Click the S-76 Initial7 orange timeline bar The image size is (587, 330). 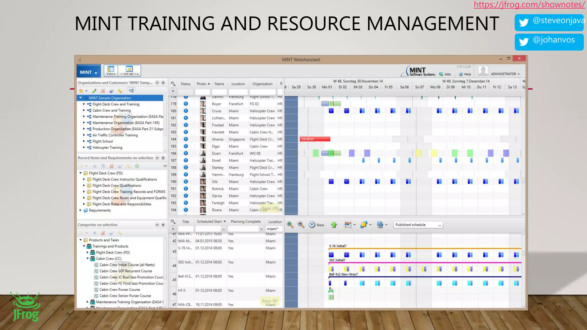click(x=425, y=249)
